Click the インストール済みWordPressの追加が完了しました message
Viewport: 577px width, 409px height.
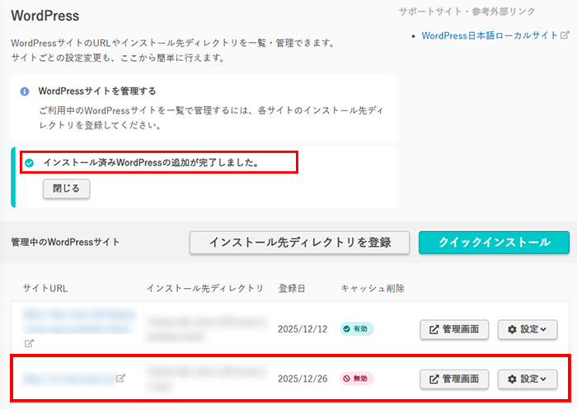click(151, 162)
